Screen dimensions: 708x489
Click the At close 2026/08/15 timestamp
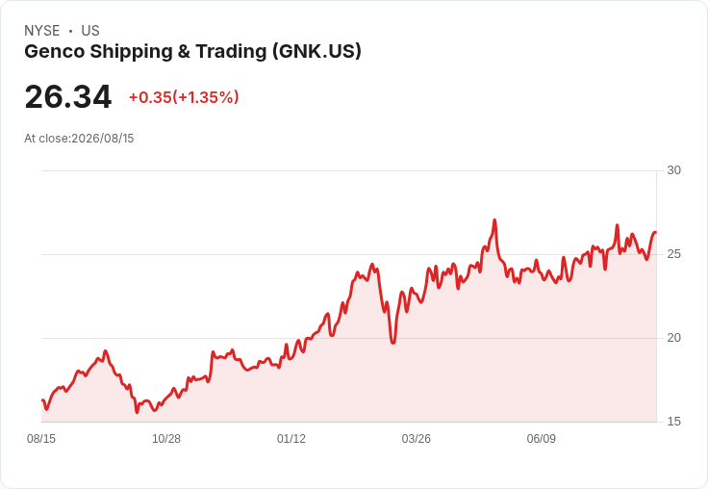click(79, 139)
